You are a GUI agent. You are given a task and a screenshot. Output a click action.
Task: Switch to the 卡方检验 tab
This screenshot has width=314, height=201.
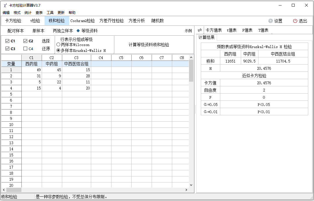(x=13, y=21)
